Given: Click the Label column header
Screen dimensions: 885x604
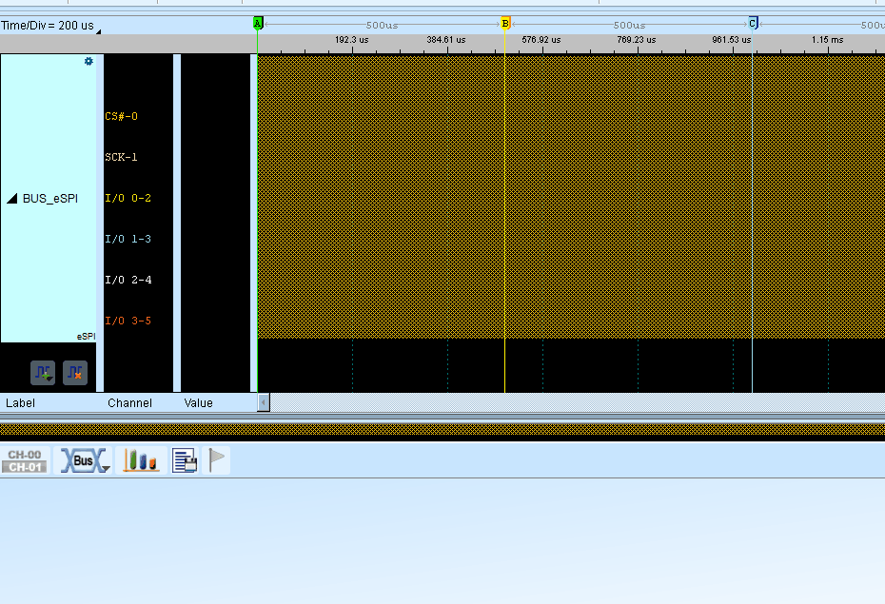Looking at the screenshot, I should click(20, 403).
